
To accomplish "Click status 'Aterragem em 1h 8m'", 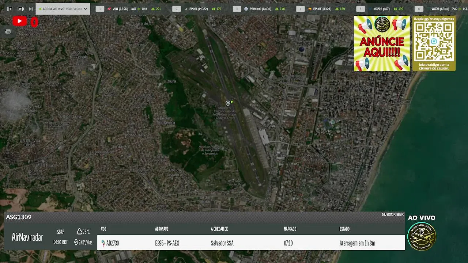I will [357, 243].
